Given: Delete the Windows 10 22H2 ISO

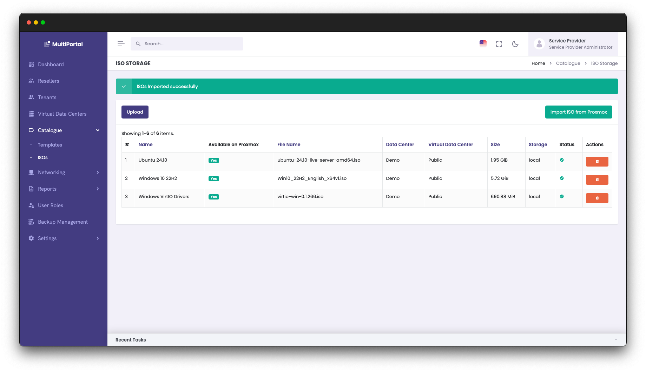Looking at the screenshot, I should coord(597,180).
